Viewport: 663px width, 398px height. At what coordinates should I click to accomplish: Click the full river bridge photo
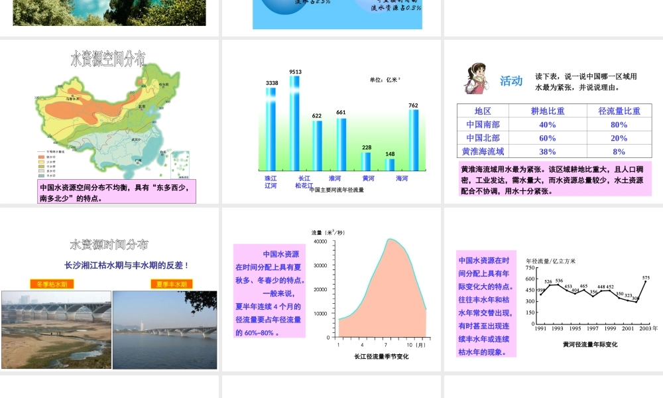(x=165, y=330)
